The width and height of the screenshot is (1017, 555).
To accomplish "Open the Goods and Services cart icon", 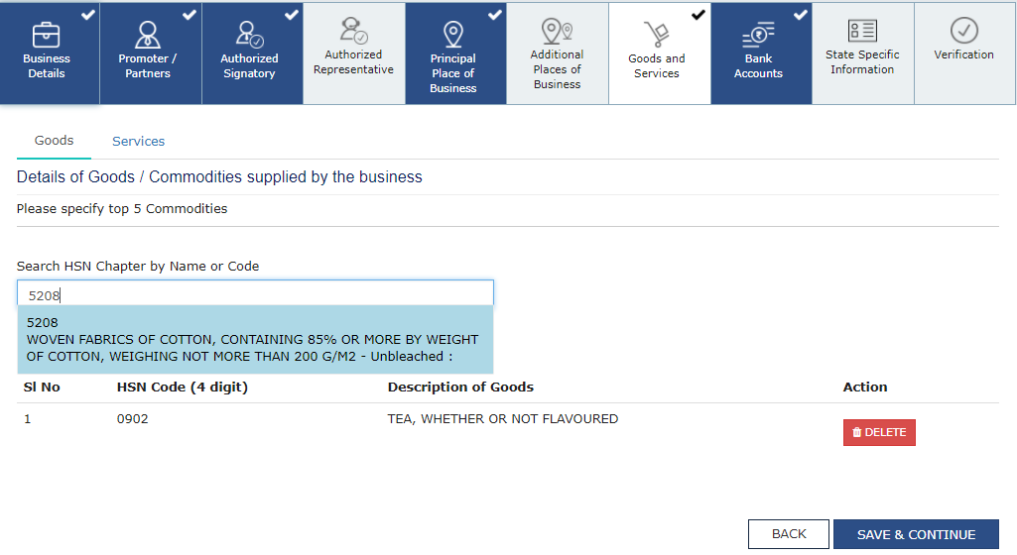I will (x=657, y=35).
